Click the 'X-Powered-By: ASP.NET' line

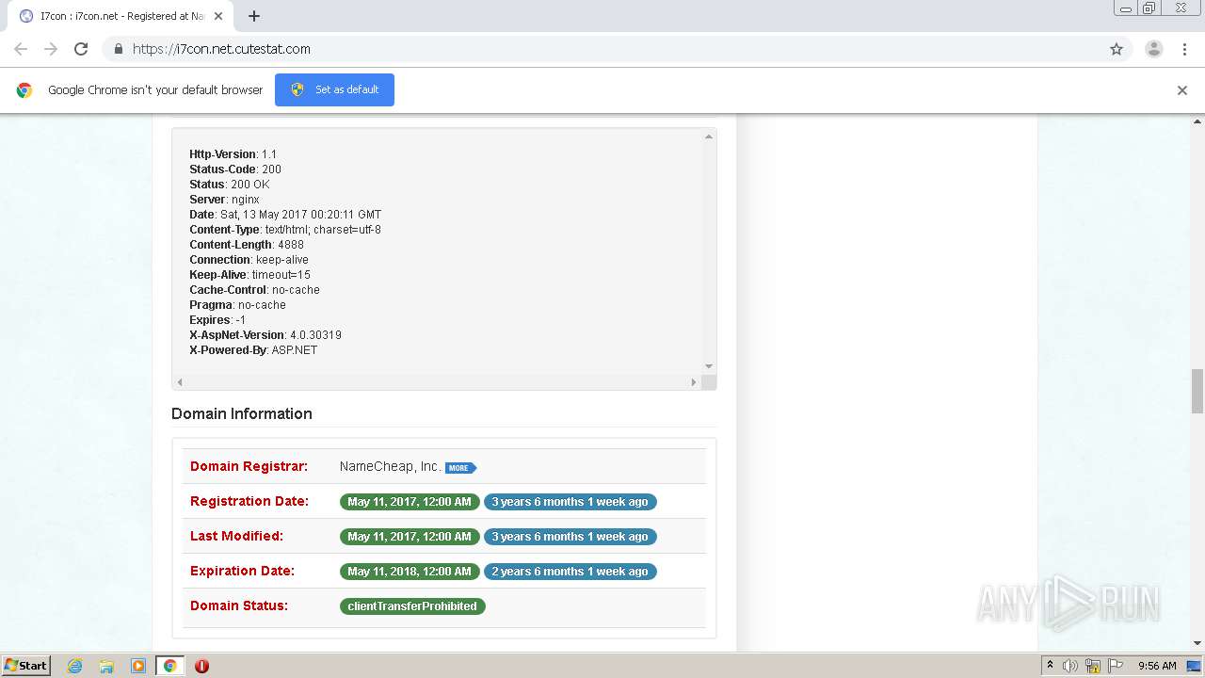click(x=253, y=350)
